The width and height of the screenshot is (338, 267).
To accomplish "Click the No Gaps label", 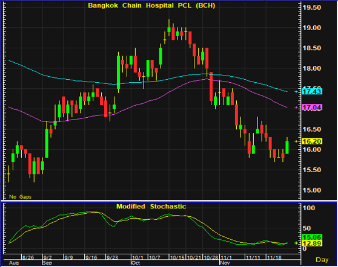I will (x=20, y=197).
